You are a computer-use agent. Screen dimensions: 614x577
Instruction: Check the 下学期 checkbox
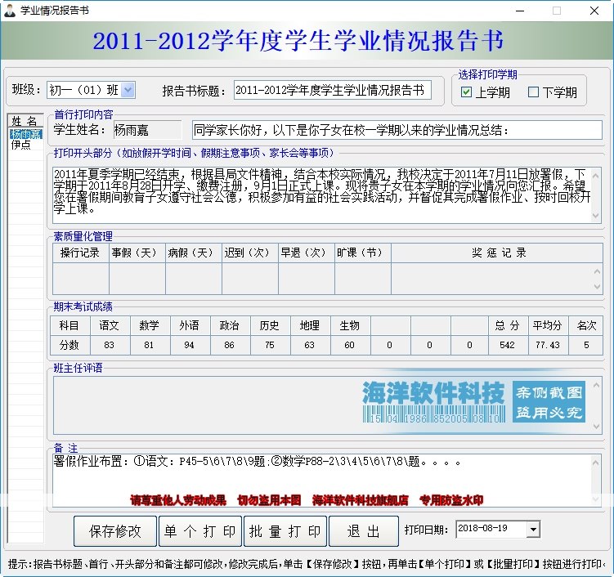[533, 92]
